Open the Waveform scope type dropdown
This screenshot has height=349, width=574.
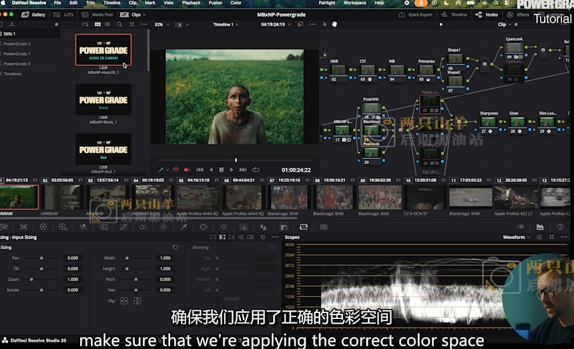(x=516, y=236)
